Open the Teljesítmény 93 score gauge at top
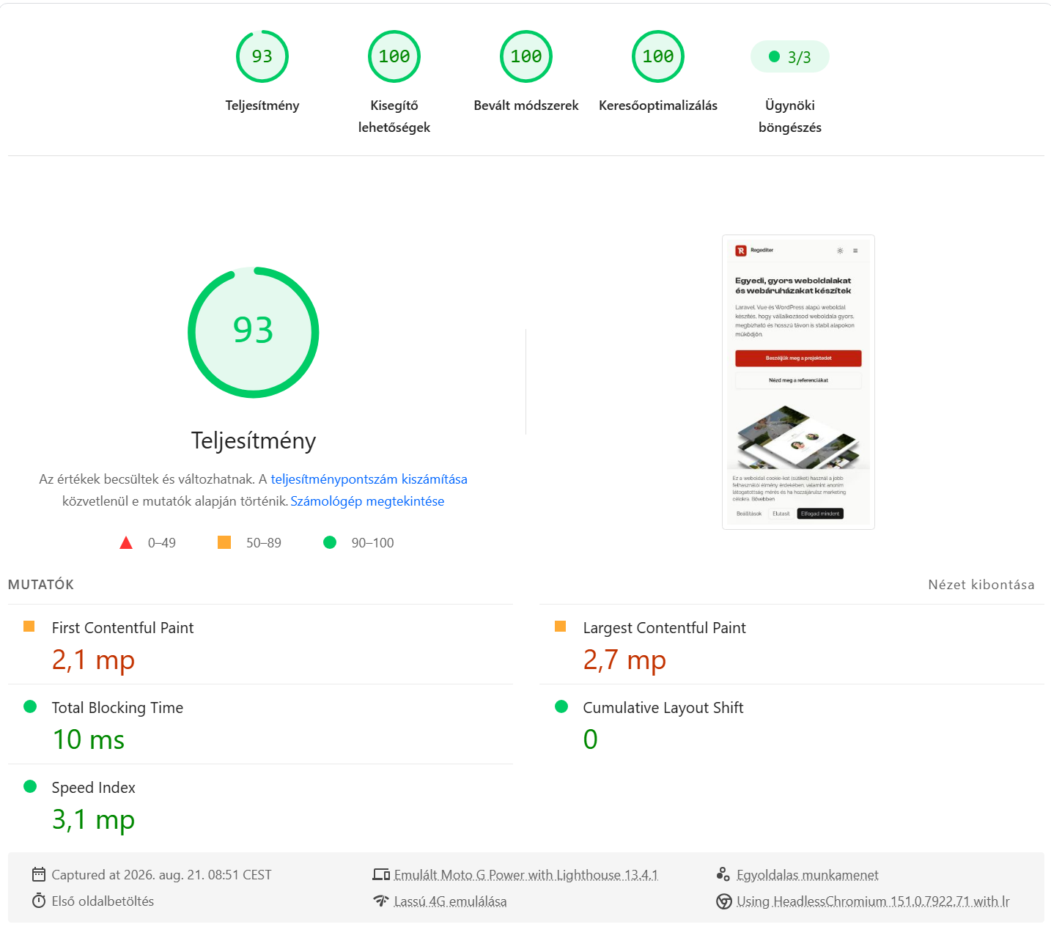Image resolution: width=1051 pixels, height=927 pixels. [x=262, y=56]
